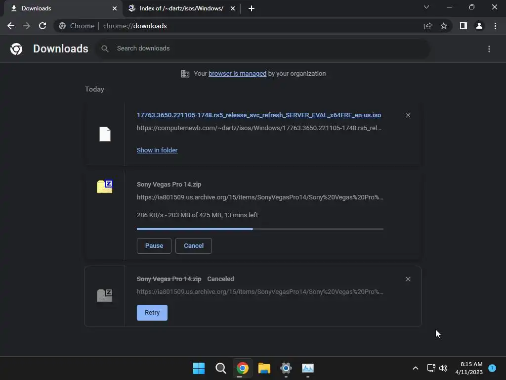Image resolution: width=506 pixels, height=380 pixels.
Task: Open the tab search chevron
Action: (426, 7)
